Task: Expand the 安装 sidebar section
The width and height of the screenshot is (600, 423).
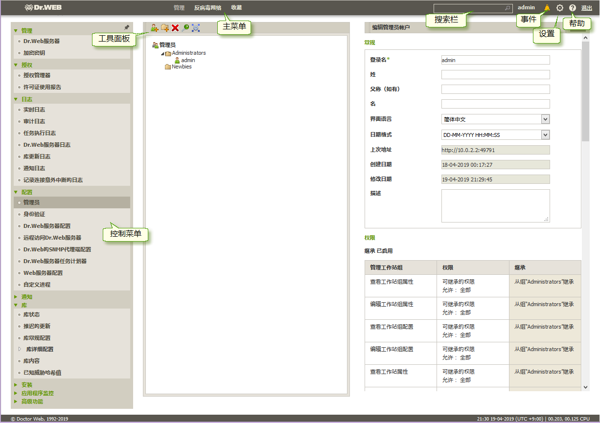Action: [16, 385]
